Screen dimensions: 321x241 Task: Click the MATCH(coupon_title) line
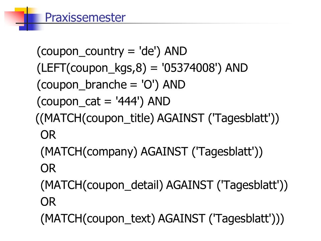157,118
